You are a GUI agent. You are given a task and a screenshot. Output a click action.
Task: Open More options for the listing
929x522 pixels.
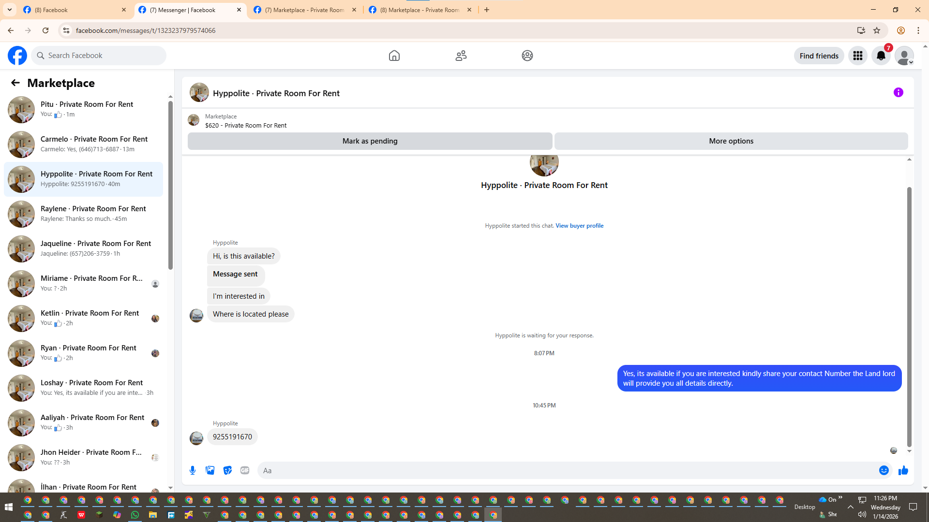(x=731, y=141)
